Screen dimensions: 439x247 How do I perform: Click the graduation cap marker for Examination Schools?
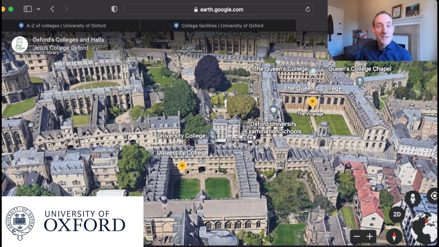tap(273, 110)
